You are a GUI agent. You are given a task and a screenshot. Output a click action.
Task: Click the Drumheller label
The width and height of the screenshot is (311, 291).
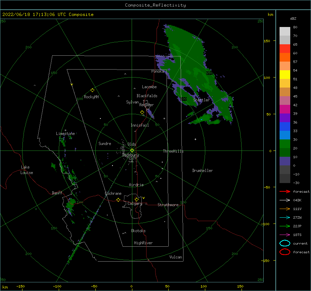202,171
